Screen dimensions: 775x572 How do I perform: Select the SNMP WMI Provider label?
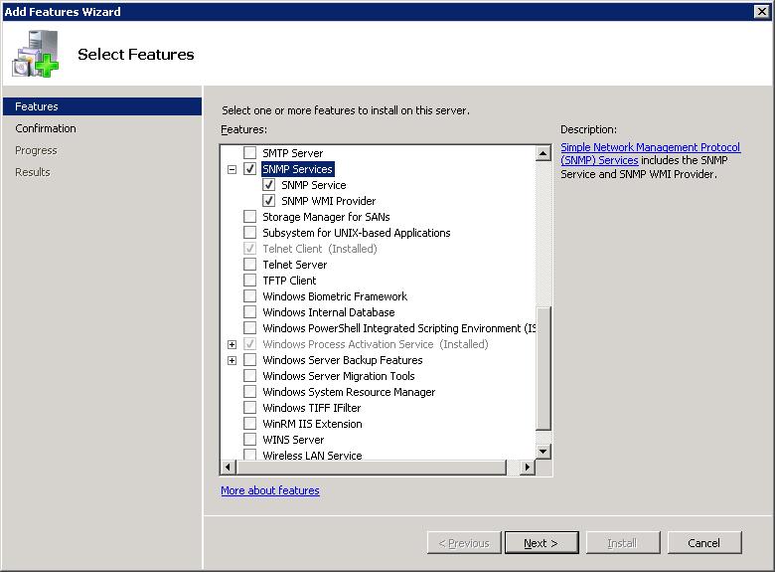(329, 201)
